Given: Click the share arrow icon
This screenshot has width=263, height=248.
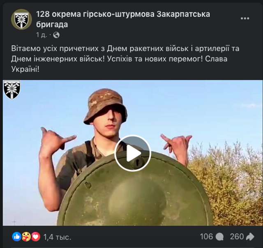Looking at the screenshot, I should [x=250, y=237].
